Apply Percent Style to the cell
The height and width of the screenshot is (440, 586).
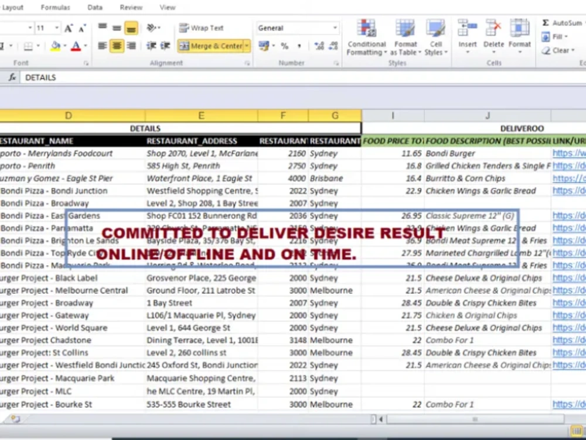(284, 46)
